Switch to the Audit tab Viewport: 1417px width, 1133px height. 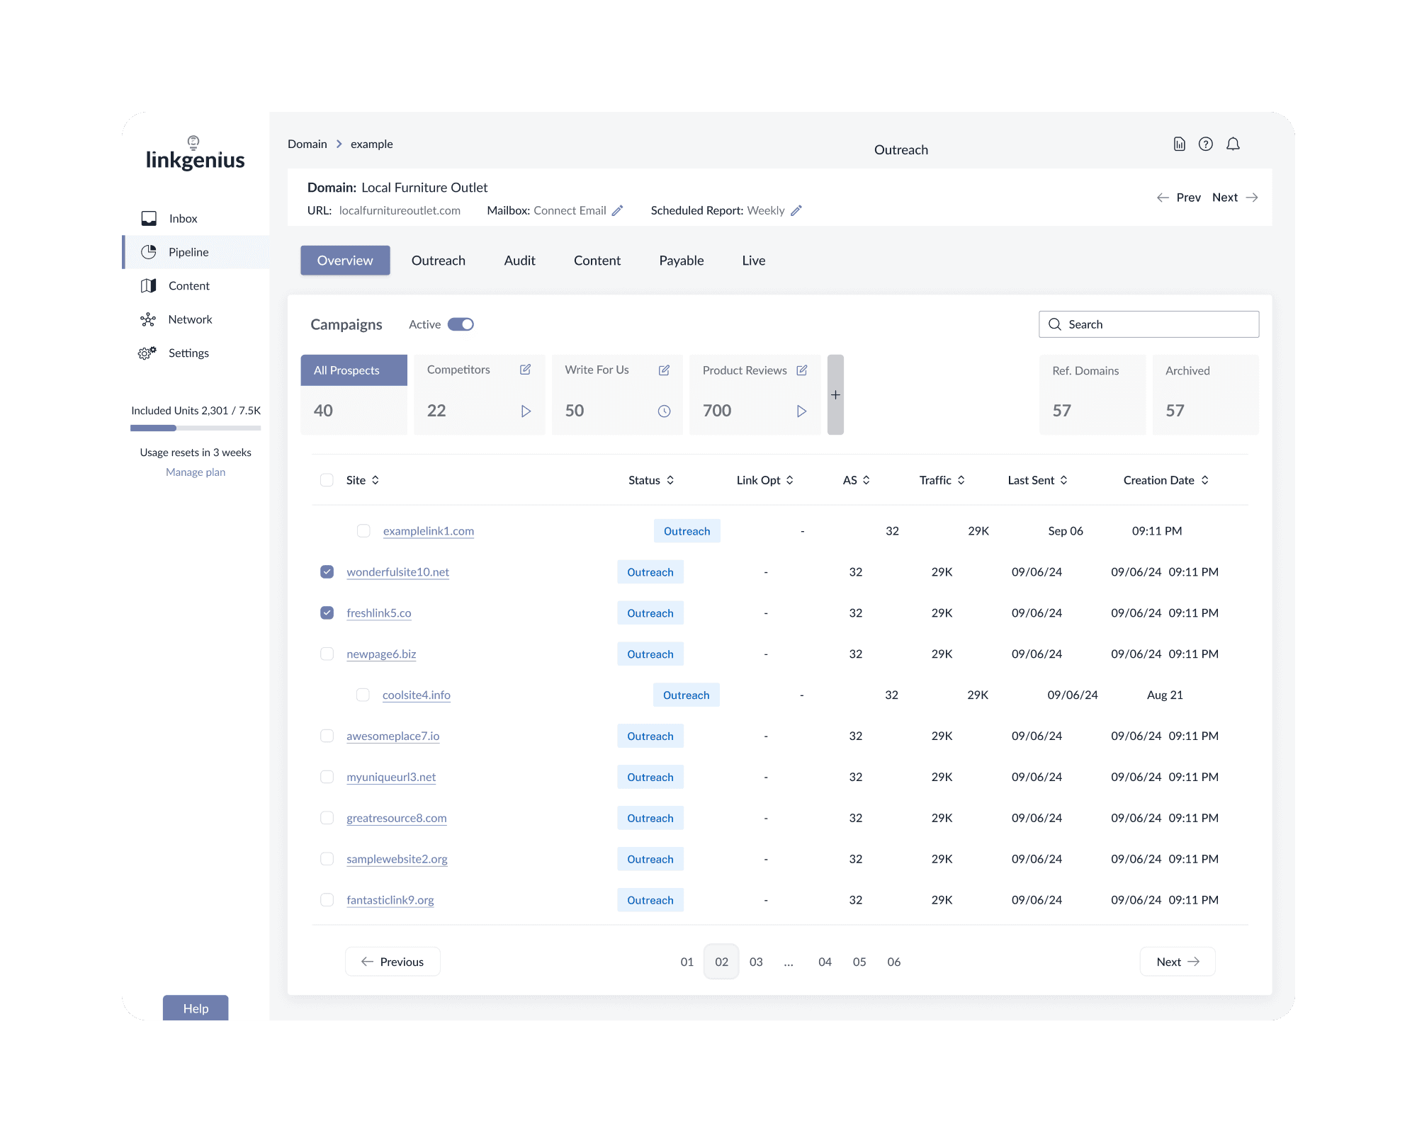coord(519,261)
